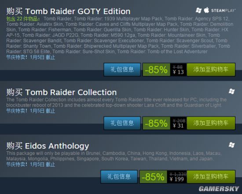
Task: Add Eidos Anthology to cart
Action: (x=211, y=176)
